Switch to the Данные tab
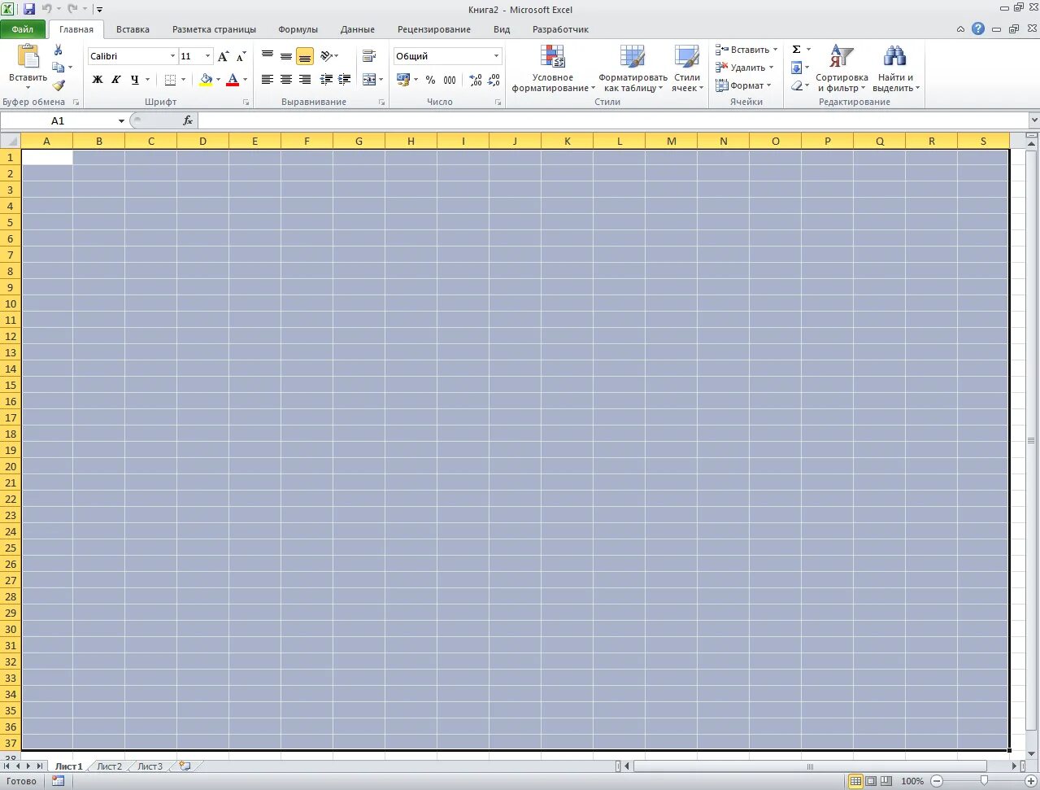 click(x=358, y=29)
